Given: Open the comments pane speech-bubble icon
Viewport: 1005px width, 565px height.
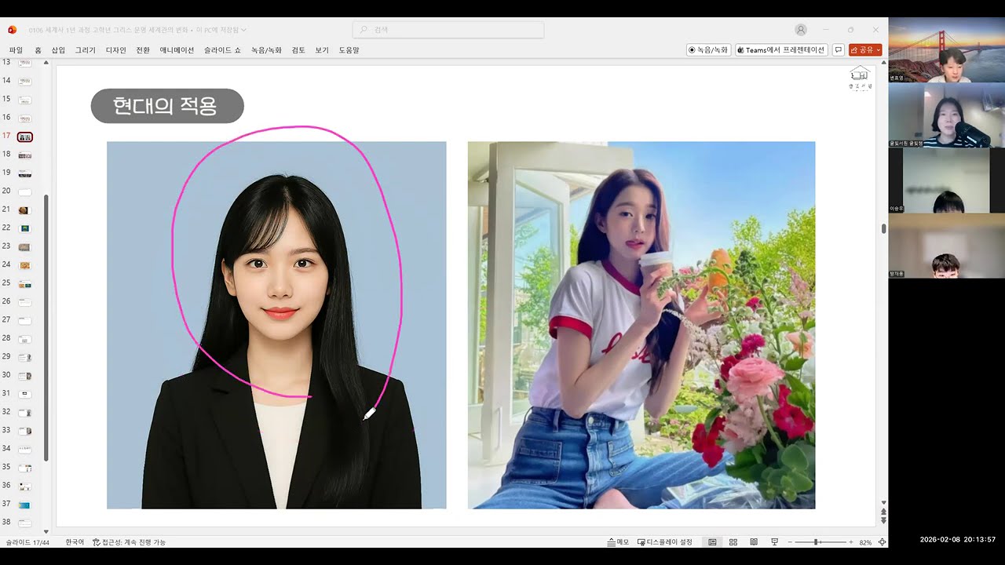Looking at the screenshot, I should click(839, 49).
